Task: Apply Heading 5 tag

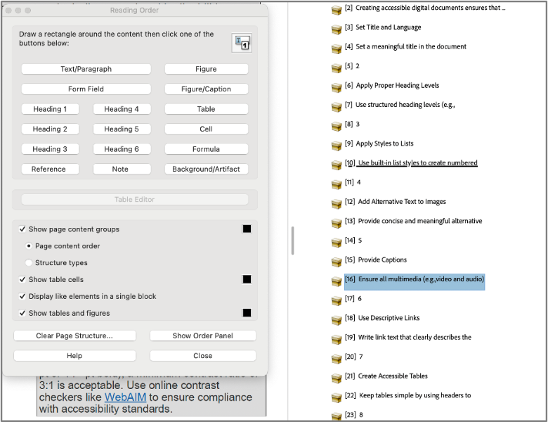Action: [122, 129]
